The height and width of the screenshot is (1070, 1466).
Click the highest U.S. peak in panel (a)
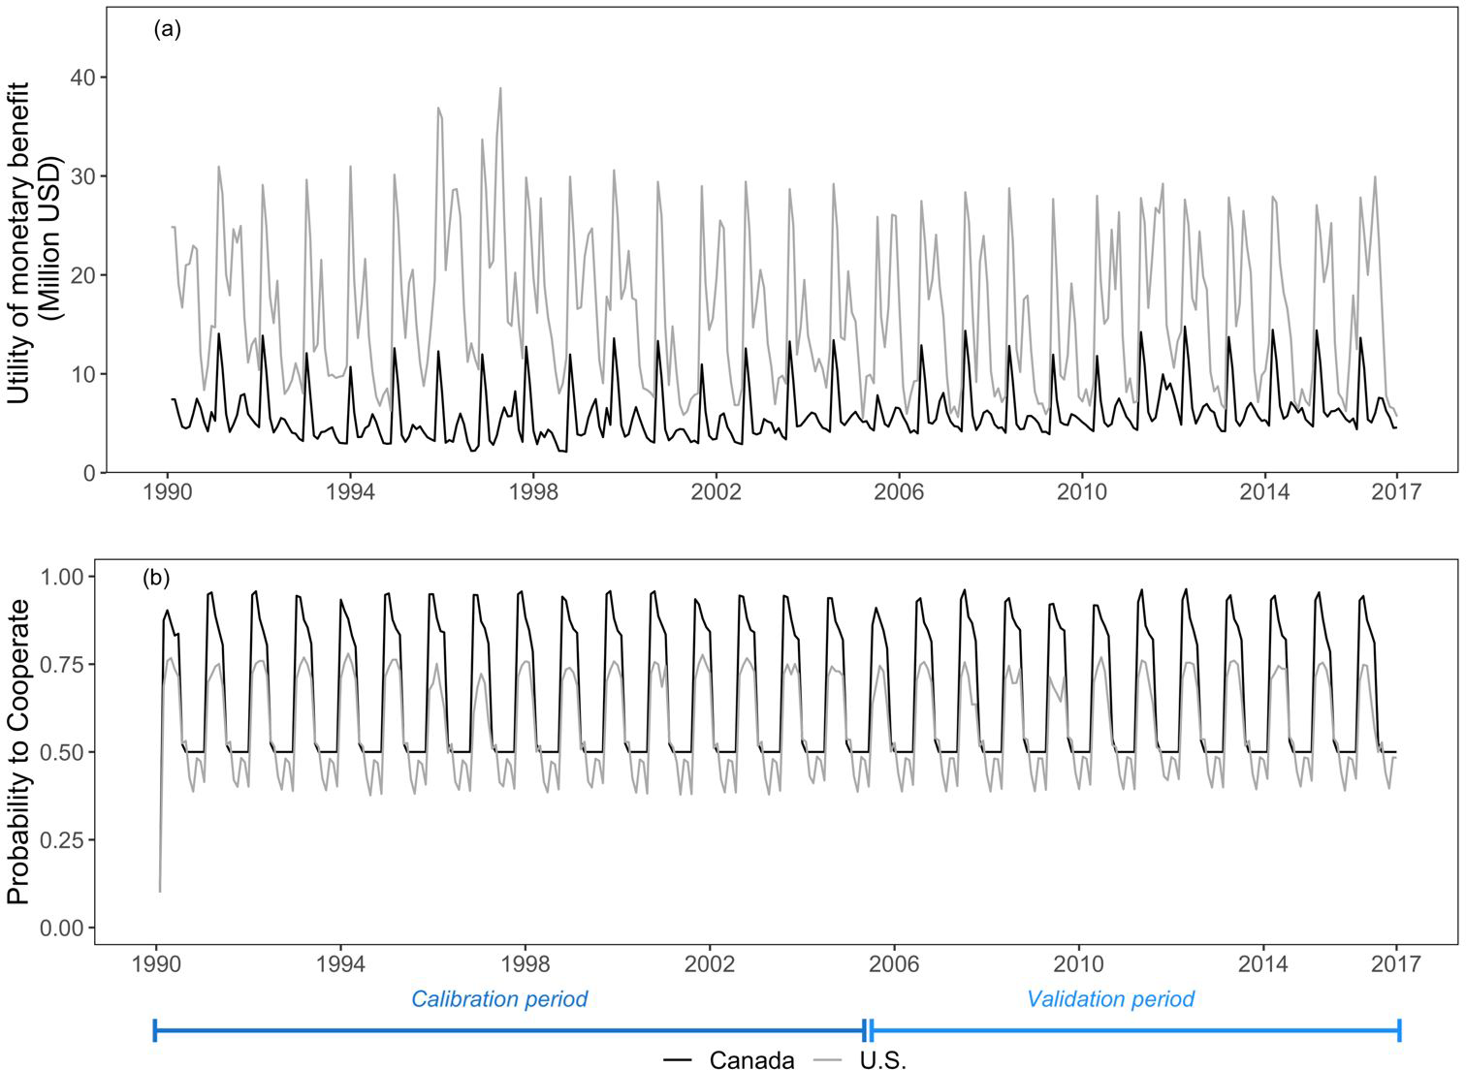500,88
